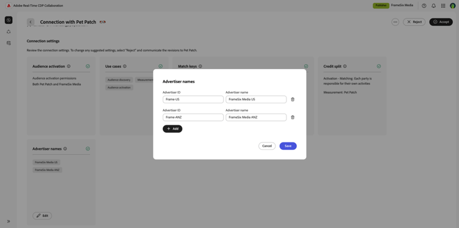Edit the FrameSix Media US name field
This screenshot has width=459, height=228.
[x=256, y=100]
